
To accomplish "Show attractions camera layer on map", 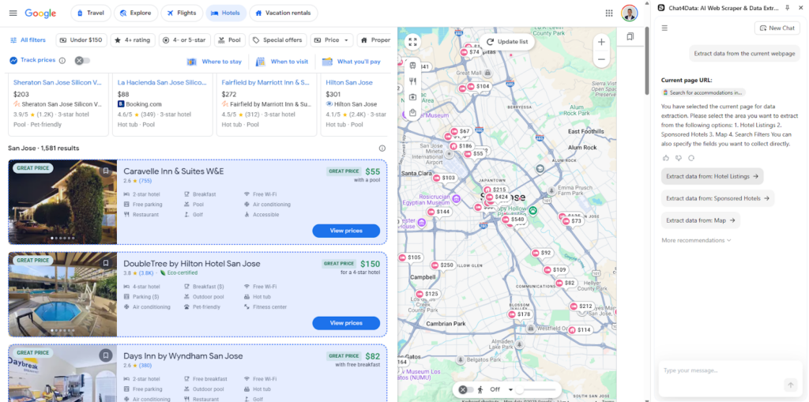I will [x=412, y=97].
